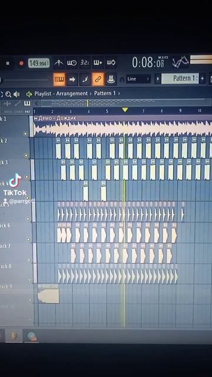Select the first clip on Track 6

point(59,233)
